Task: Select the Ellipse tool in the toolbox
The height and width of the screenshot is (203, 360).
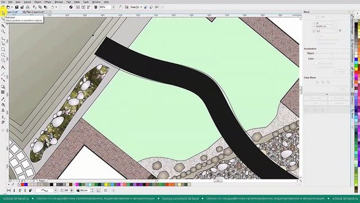Action: [x=3, y=55]
